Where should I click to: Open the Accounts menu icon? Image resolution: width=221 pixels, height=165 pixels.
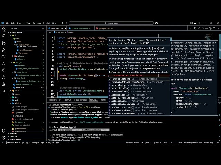tap(3, 131)
